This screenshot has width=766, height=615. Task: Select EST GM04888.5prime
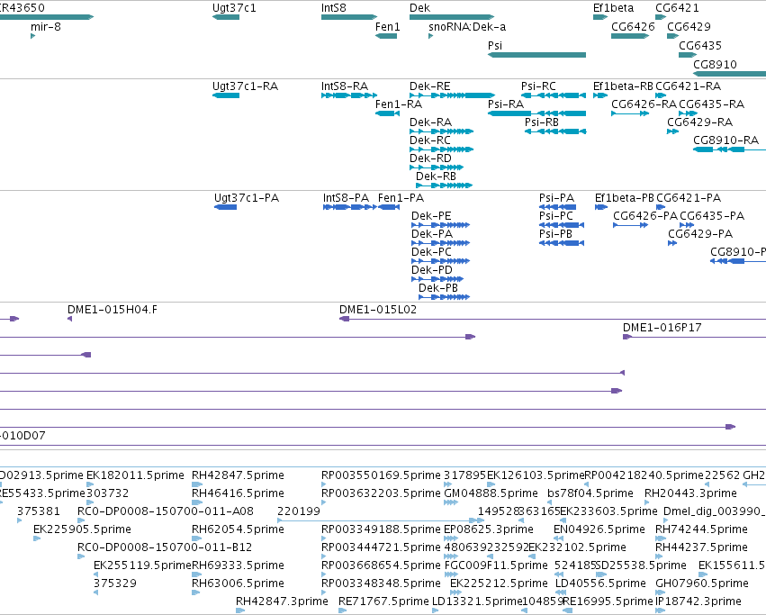pos(491,493)
